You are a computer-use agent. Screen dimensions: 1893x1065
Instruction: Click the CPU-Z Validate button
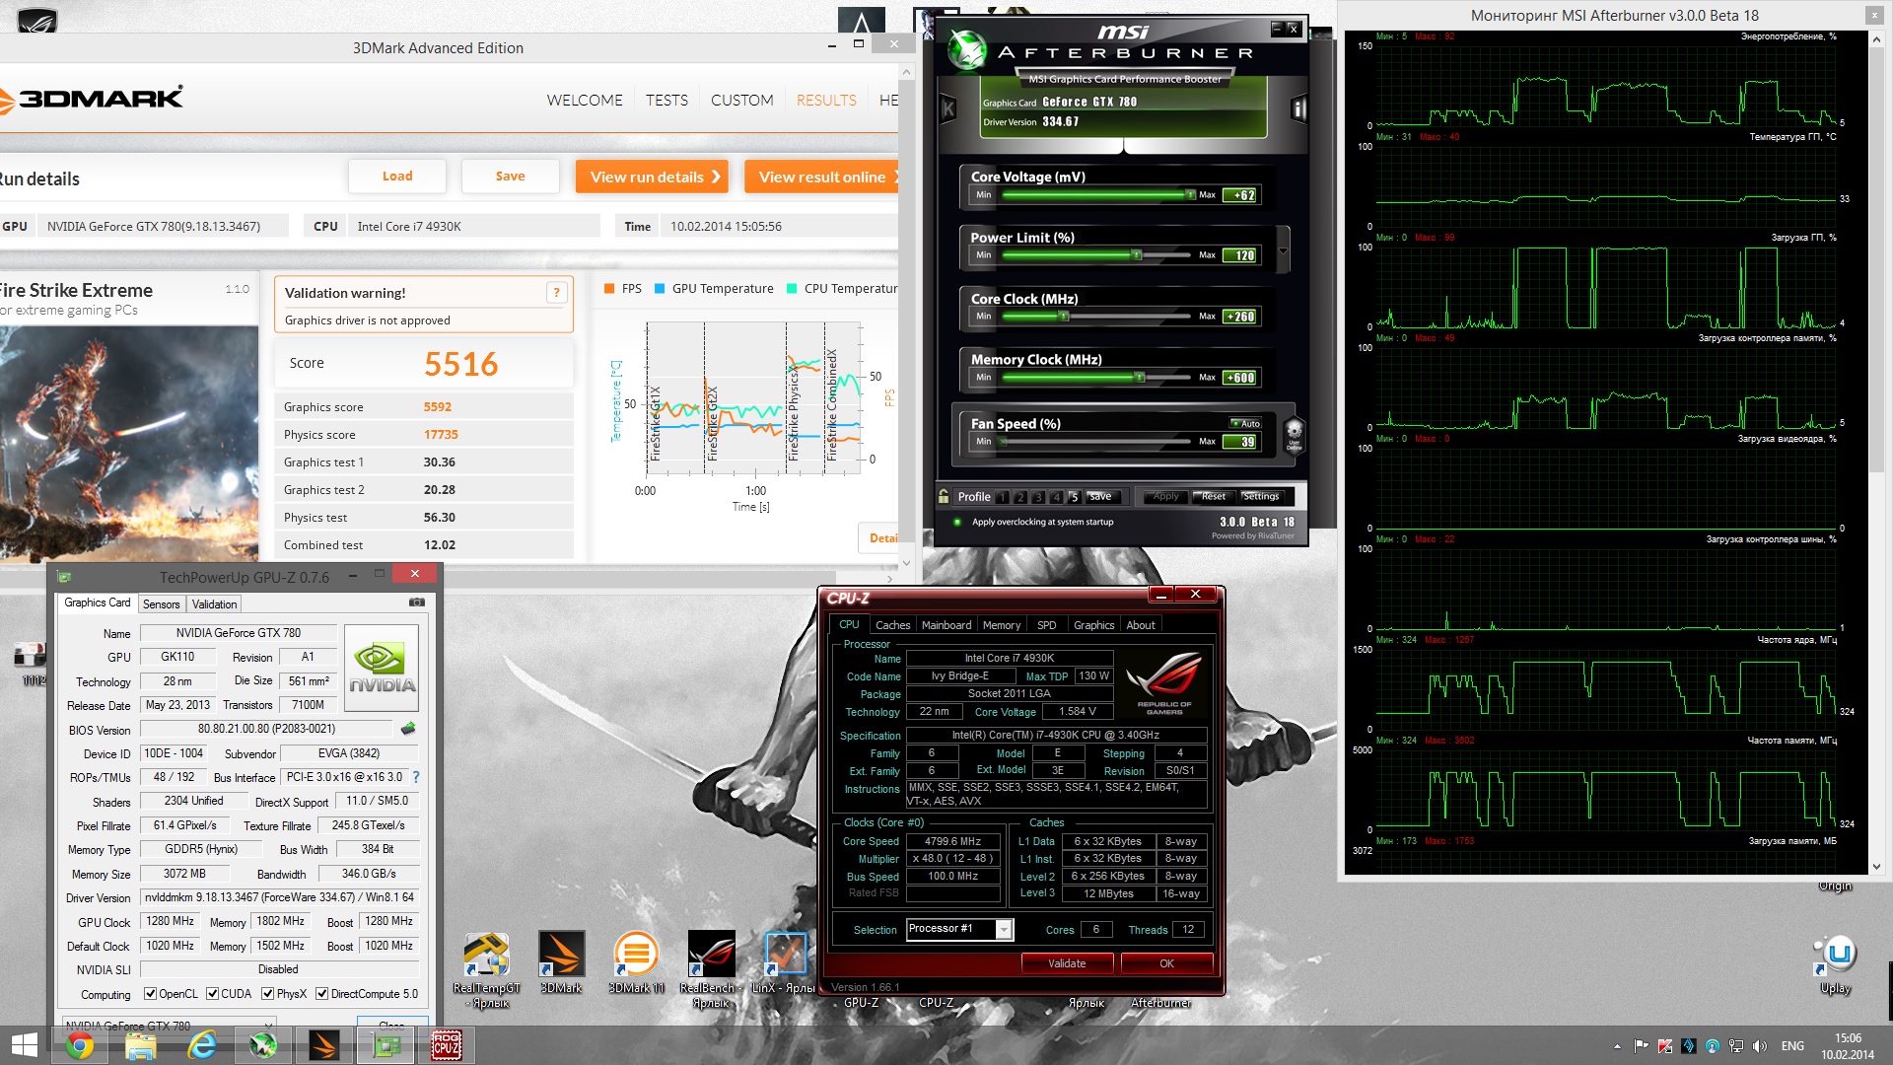coord(1067,963)
